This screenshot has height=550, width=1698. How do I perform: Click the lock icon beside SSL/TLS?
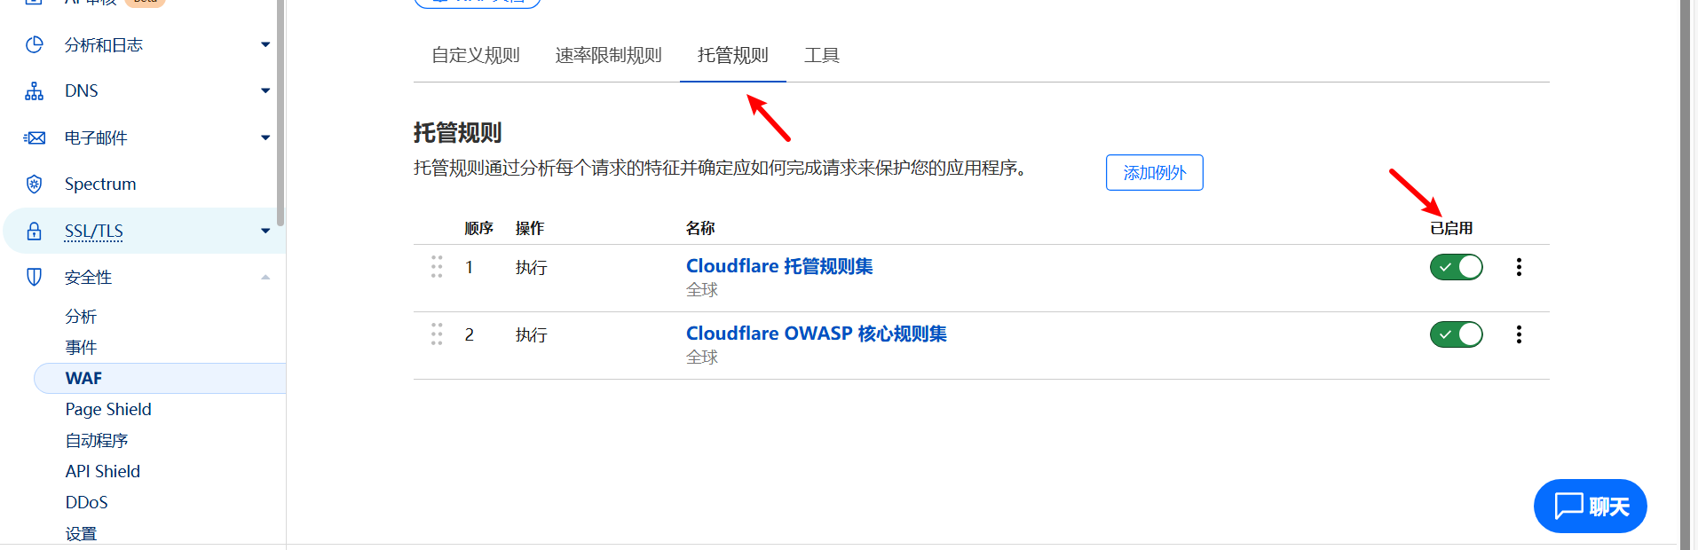(34, 232)
